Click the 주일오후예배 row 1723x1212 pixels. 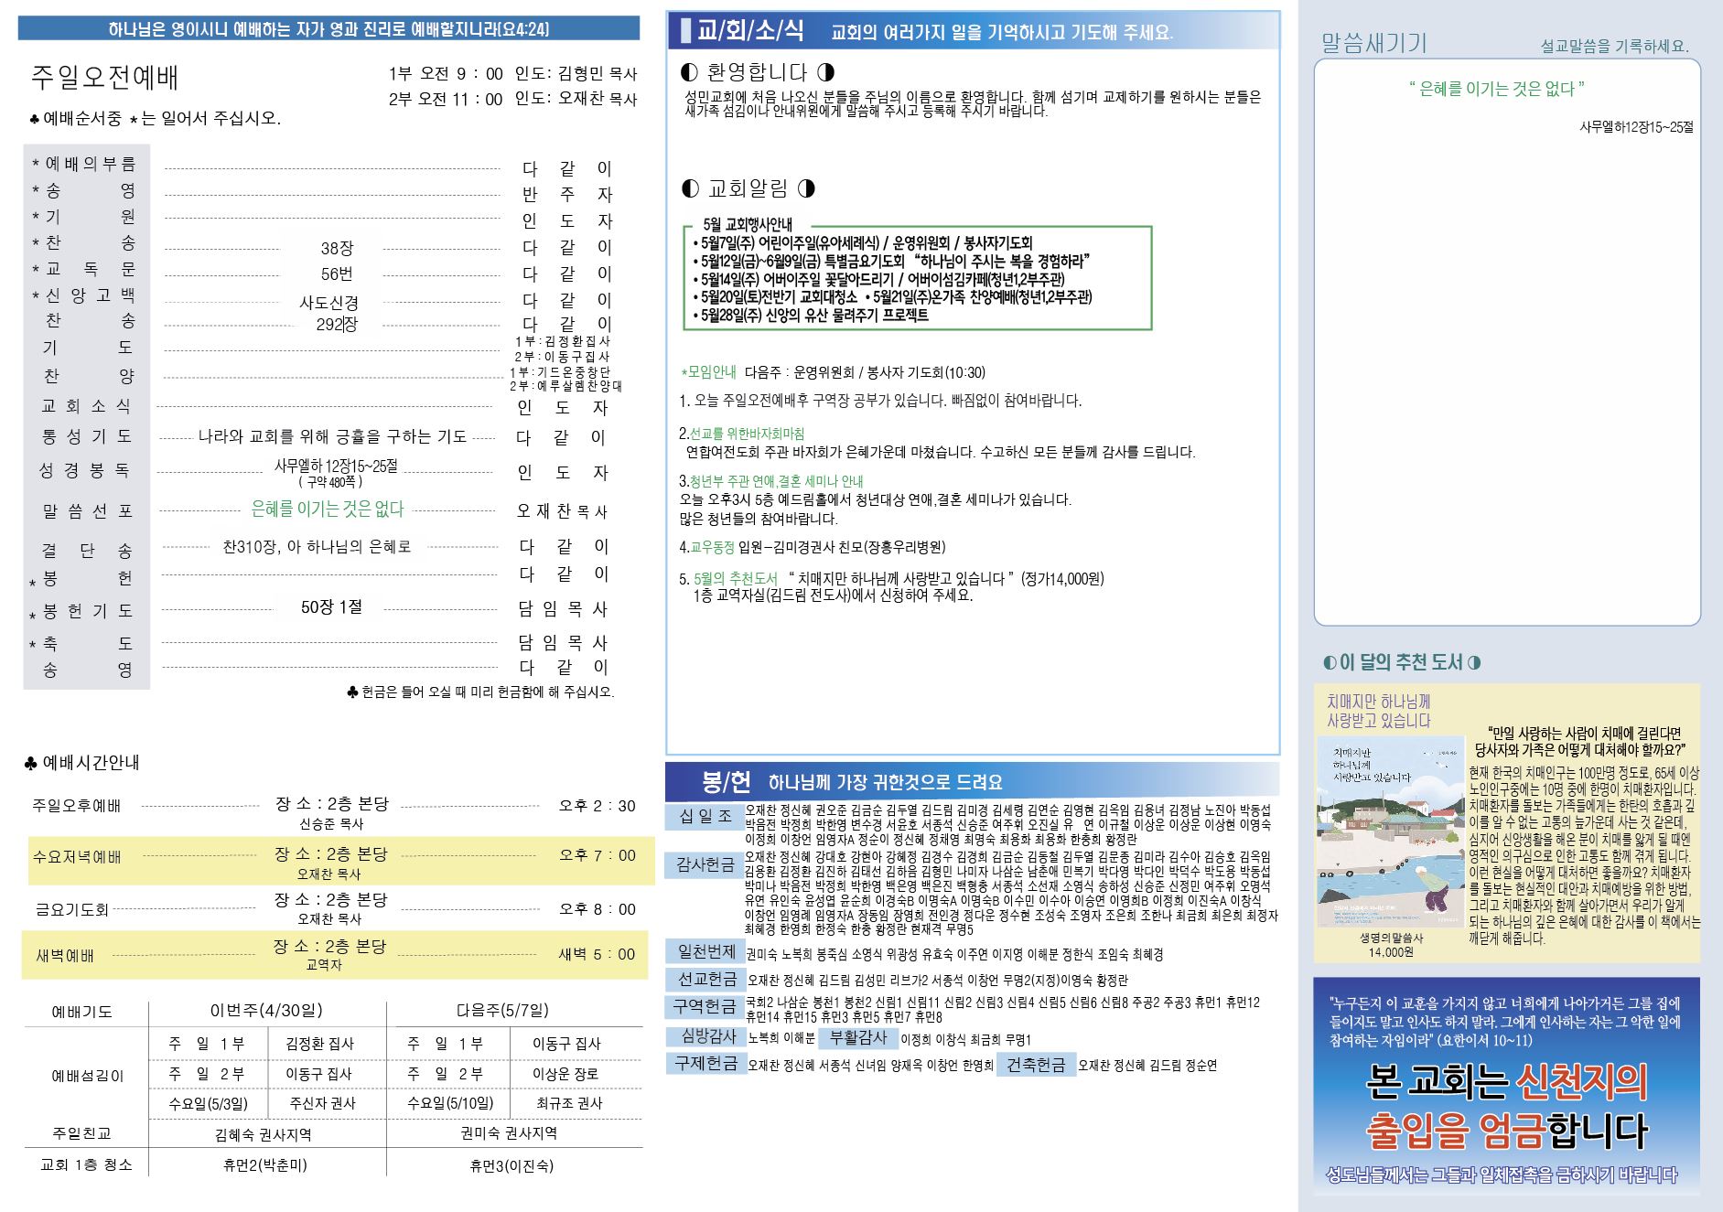[x=335, y=811]
